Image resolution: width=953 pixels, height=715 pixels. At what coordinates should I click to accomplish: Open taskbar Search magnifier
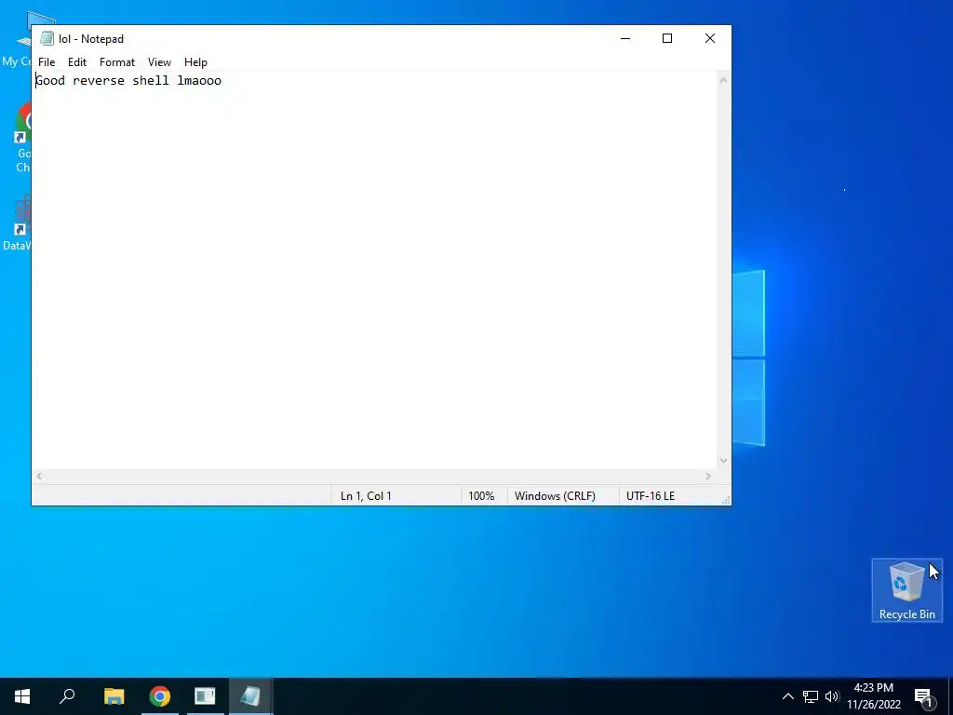point(67,696)
